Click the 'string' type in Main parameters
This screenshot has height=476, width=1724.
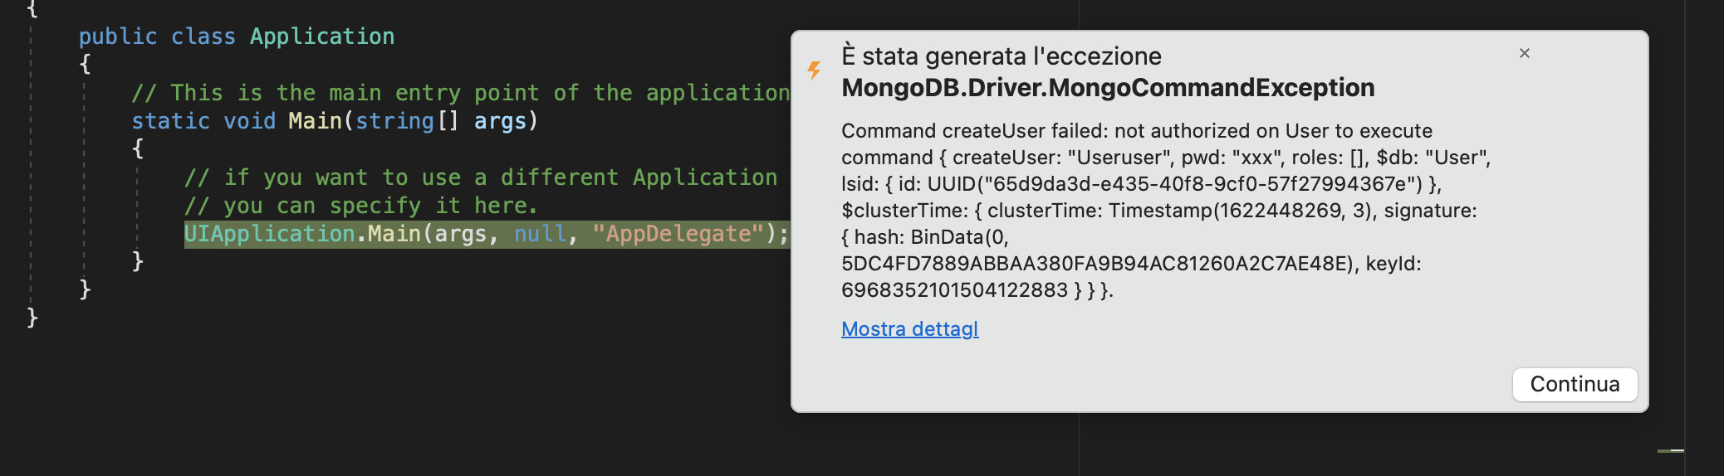tap(394, 121)
